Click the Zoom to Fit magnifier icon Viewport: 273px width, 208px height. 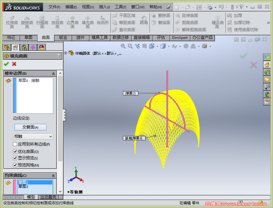click(123, 46)
